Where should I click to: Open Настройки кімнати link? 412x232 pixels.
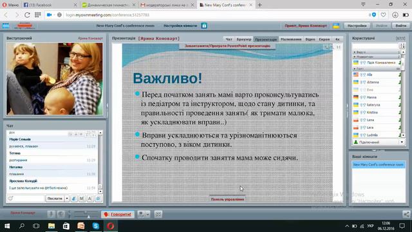[x=180, y=26]
